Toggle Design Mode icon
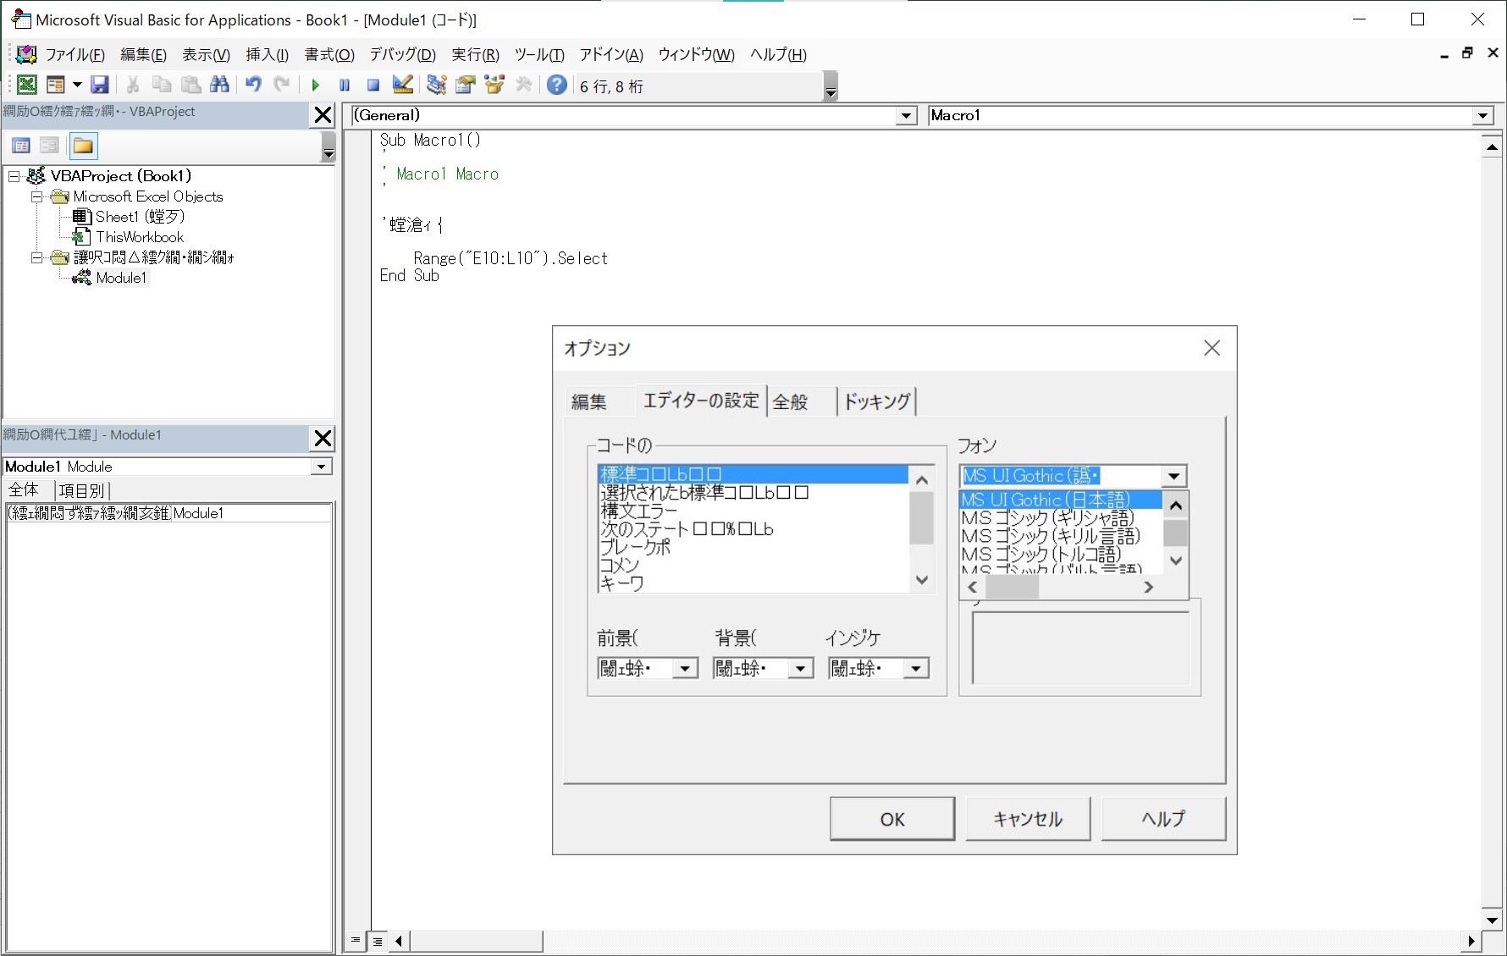The height and width of the screenshot is (956, 1507). tap(403, 85)
